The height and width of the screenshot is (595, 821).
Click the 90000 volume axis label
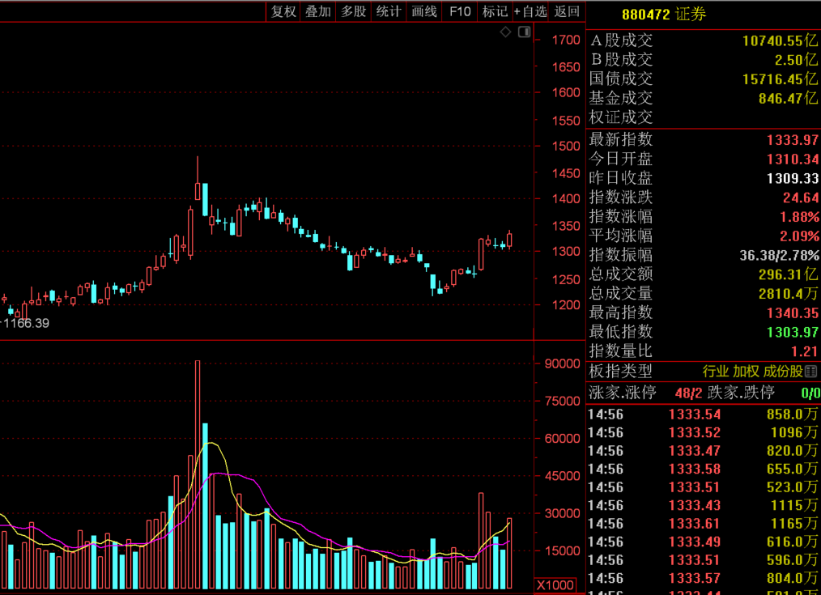(563, 363)
